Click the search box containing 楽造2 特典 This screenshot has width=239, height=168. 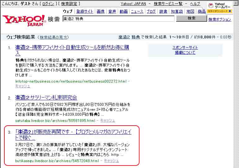click(x=118, y=19)
